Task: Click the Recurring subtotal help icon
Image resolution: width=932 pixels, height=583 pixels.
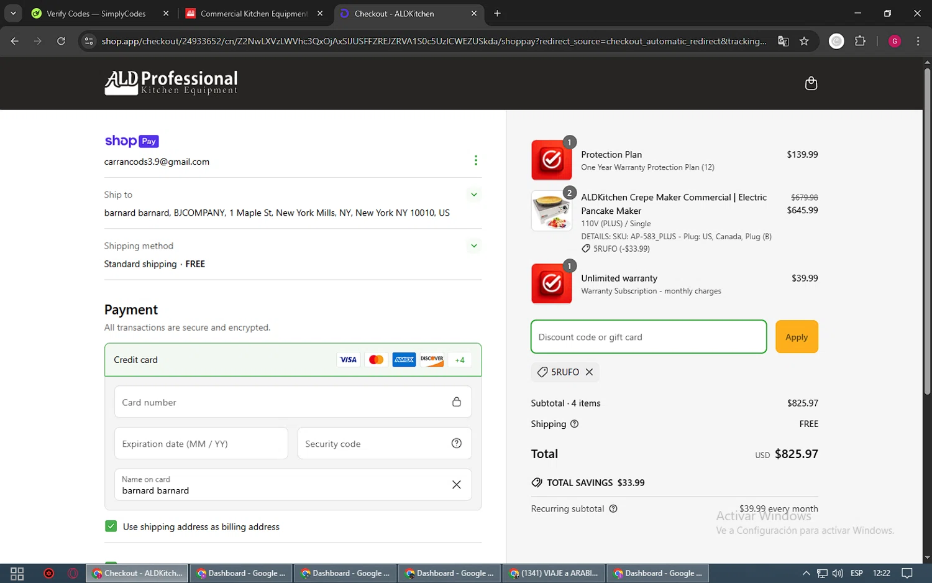Action: tap(613, 508)
